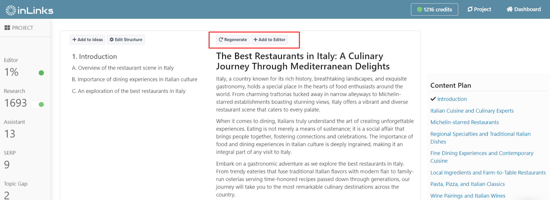Toggle the Research green switch

(x=38, y=104)
